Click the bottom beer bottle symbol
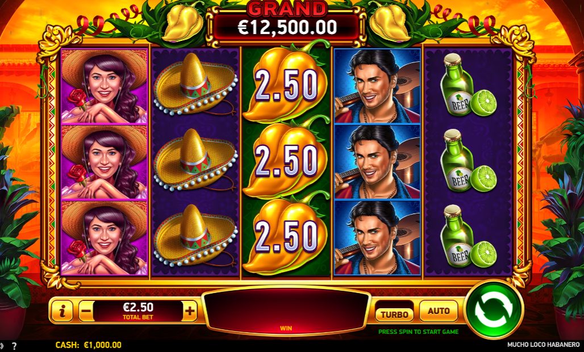 468,237
